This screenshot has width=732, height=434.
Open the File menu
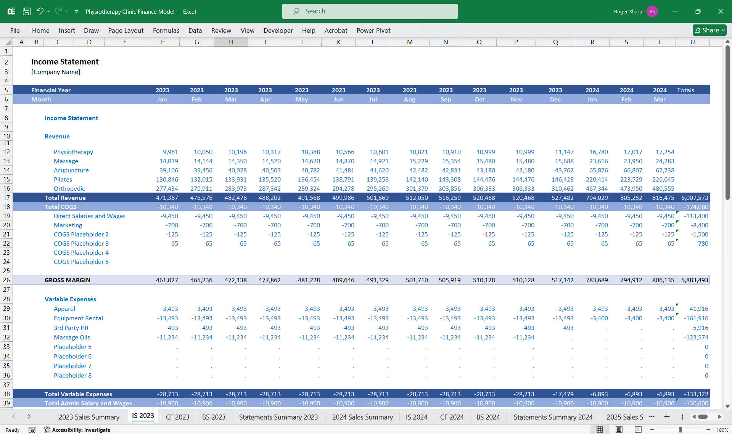click(15, 31)
